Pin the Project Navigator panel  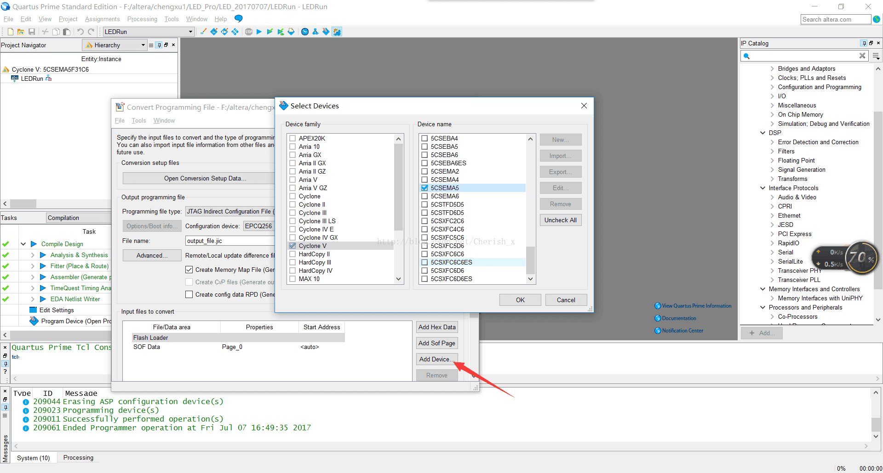click(x=159, y=45)
